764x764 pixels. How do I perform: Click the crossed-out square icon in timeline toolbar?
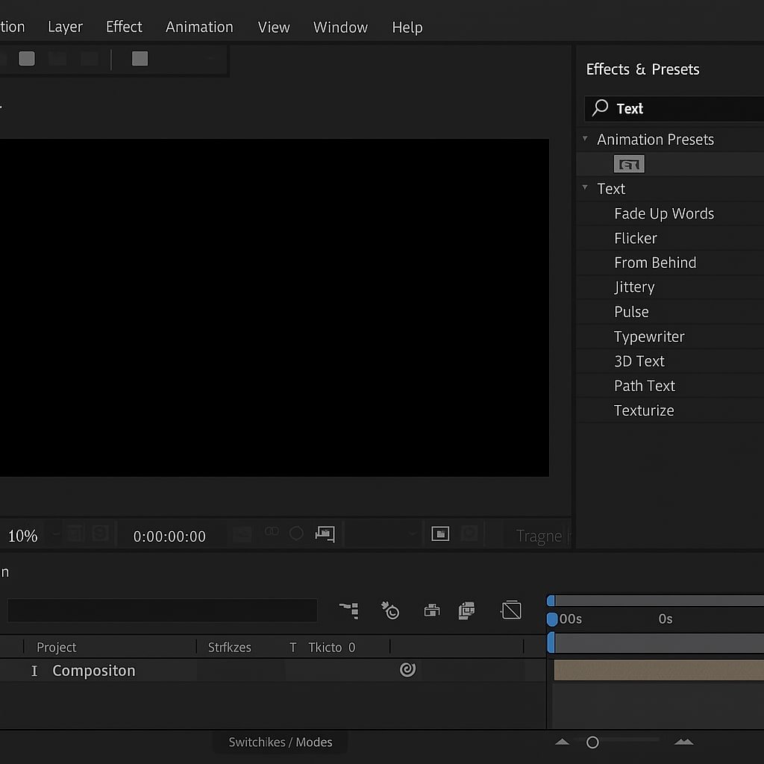[x=511, y=610]
